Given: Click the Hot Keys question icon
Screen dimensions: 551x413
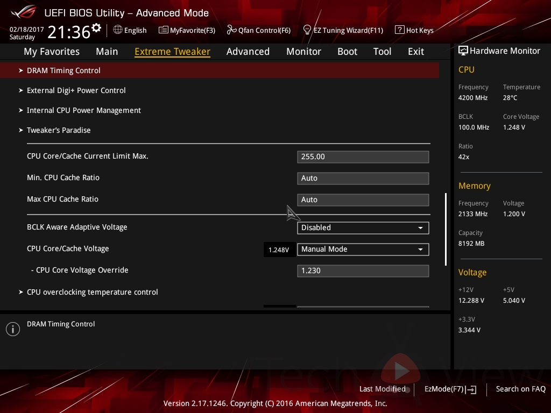Looking at the screenshot, I should pyautogui.click(x=400, y=30).
